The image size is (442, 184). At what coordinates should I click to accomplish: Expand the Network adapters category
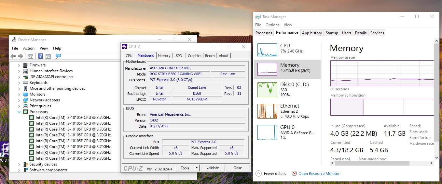tap(19, 100)
